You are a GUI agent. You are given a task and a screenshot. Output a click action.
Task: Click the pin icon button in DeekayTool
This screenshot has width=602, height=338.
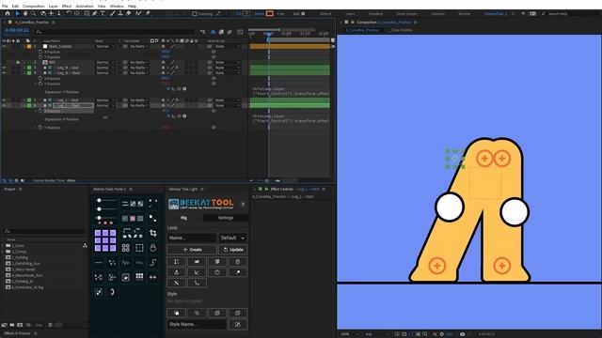coord(238,272)
